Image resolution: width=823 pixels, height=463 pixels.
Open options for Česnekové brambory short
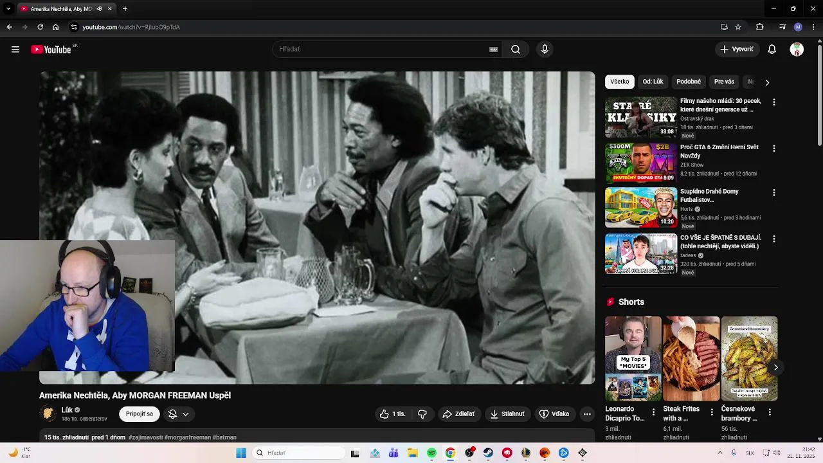click(770, 412)
